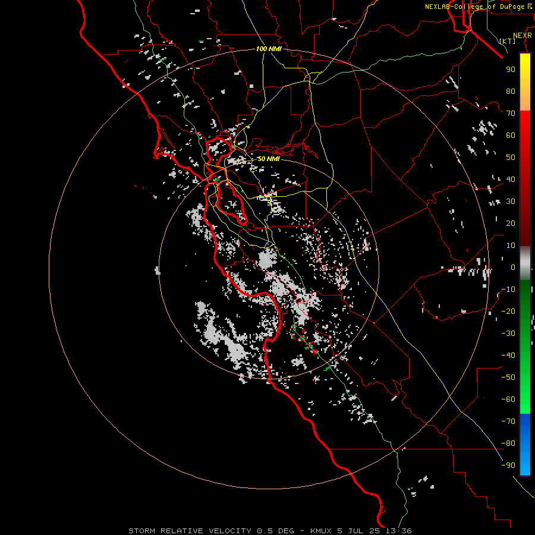Screen dimensions: 535x535
Task: Click the 30 value on velocity scale
Action: 511,202
